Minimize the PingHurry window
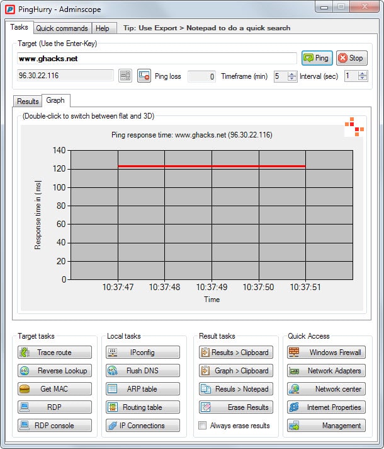384x449 pixels. 324,7
